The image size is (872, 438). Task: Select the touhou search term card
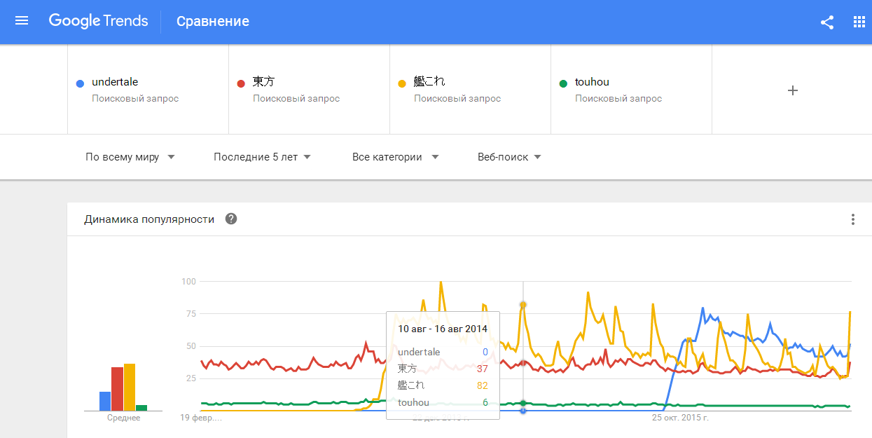pyautogui.click(x=631, y=90)
